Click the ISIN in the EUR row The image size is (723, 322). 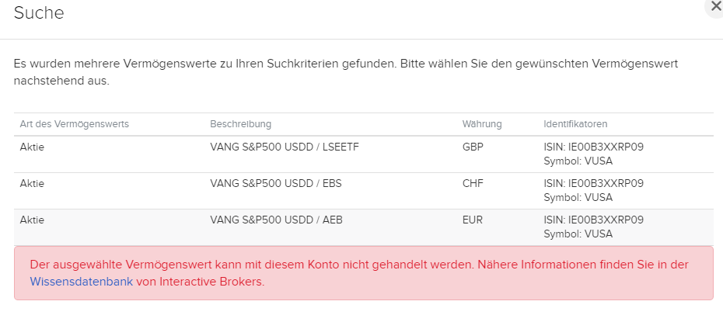point(594,220)
